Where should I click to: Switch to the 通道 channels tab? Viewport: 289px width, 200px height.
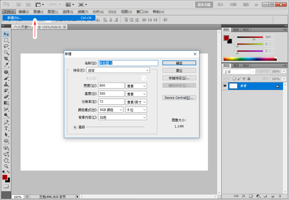coord(236,66)
